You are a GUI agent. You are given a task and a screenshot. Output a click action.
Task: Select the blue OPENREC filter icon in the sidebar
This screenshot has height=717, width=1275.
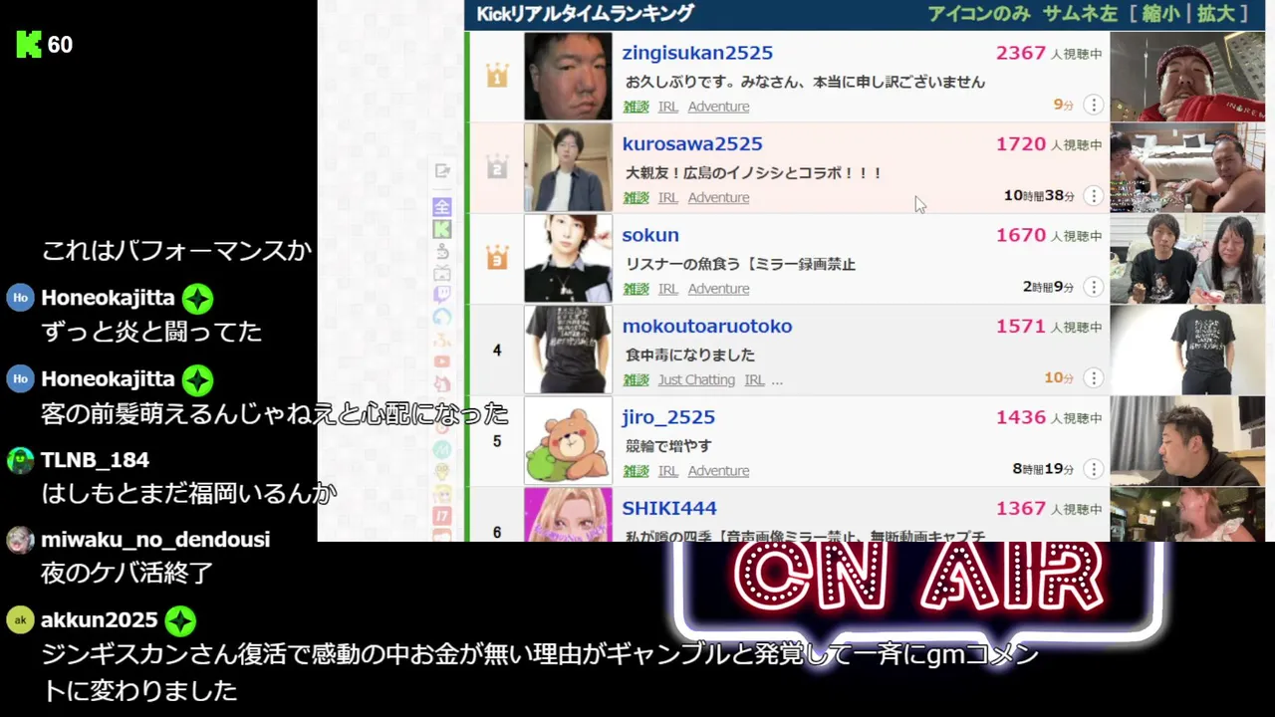coord(442,317)
